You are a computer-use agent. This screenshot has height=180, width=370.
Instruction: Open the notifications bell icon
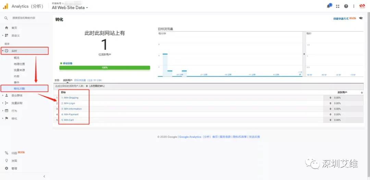329,6
